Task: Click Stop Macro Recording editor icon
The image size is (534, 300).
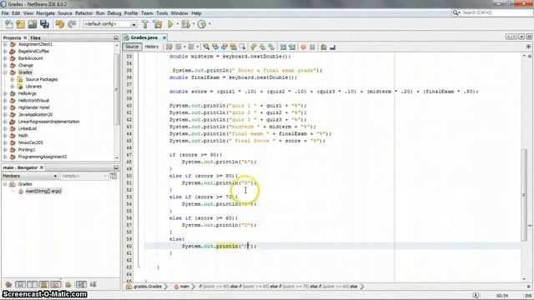Action: [x=312, y=47]
